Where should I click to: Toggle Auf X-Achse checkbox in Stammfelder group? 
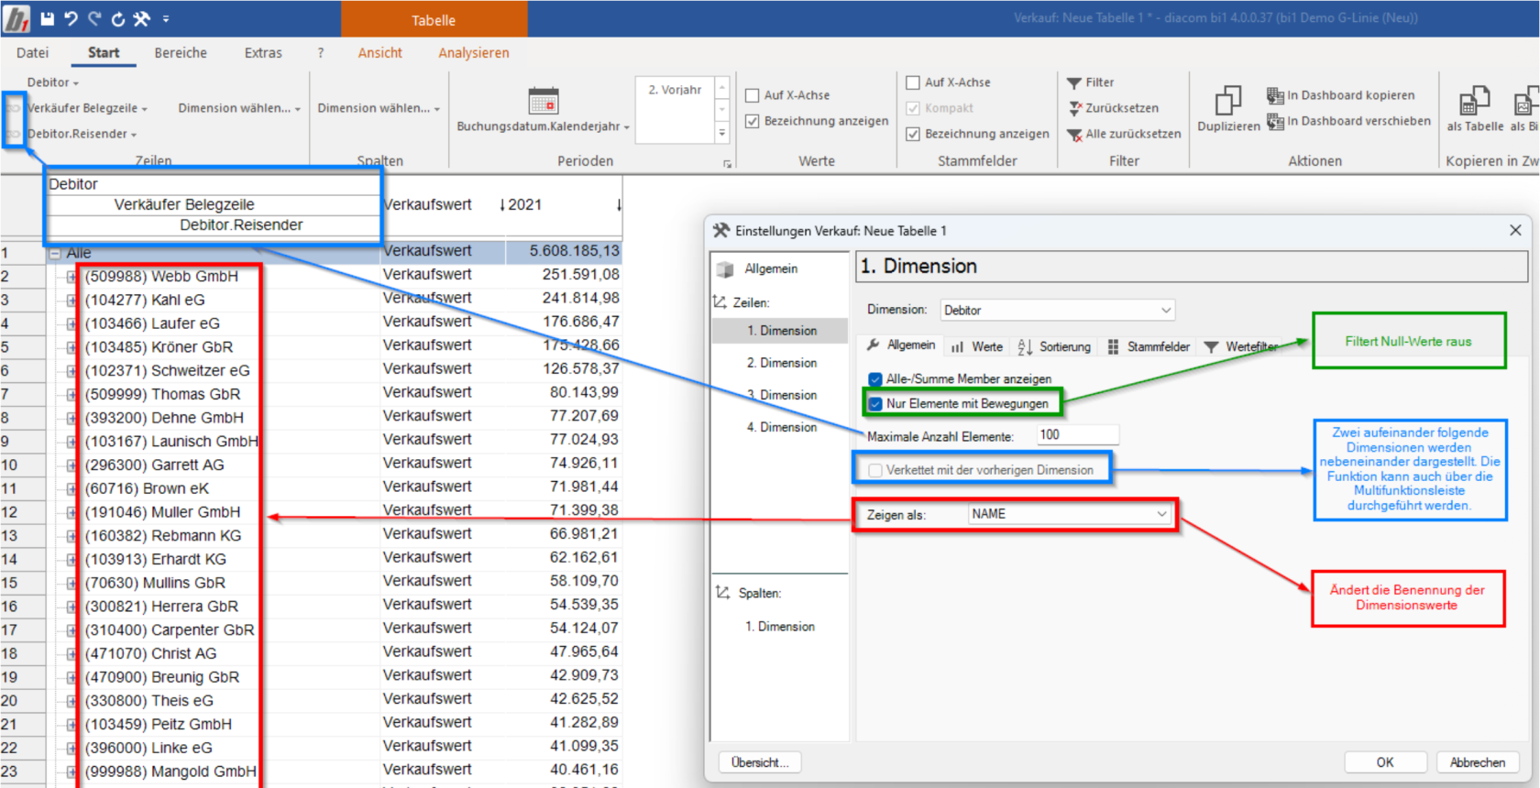pyautogui.click(x=913, y=82)
